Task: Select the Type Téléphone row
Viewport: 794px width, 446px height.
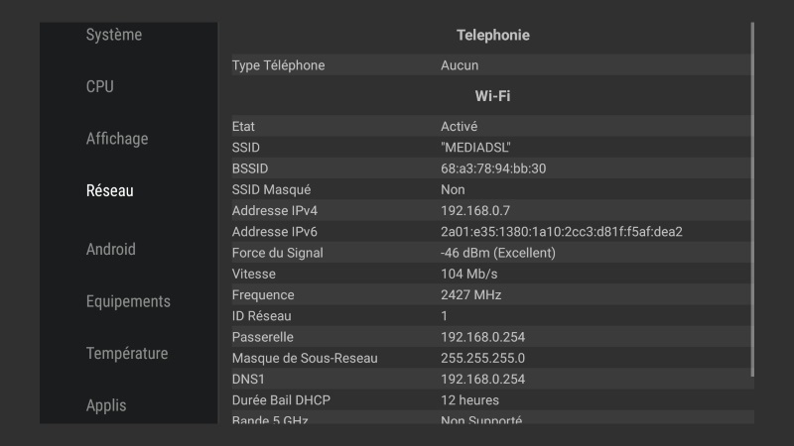Action: [x=491, y=65]
